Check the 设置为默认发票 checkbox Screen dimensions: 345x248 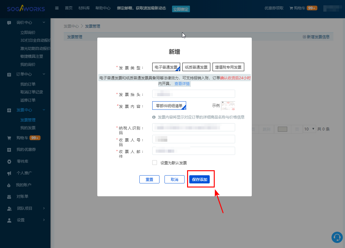tap(154, 163)
